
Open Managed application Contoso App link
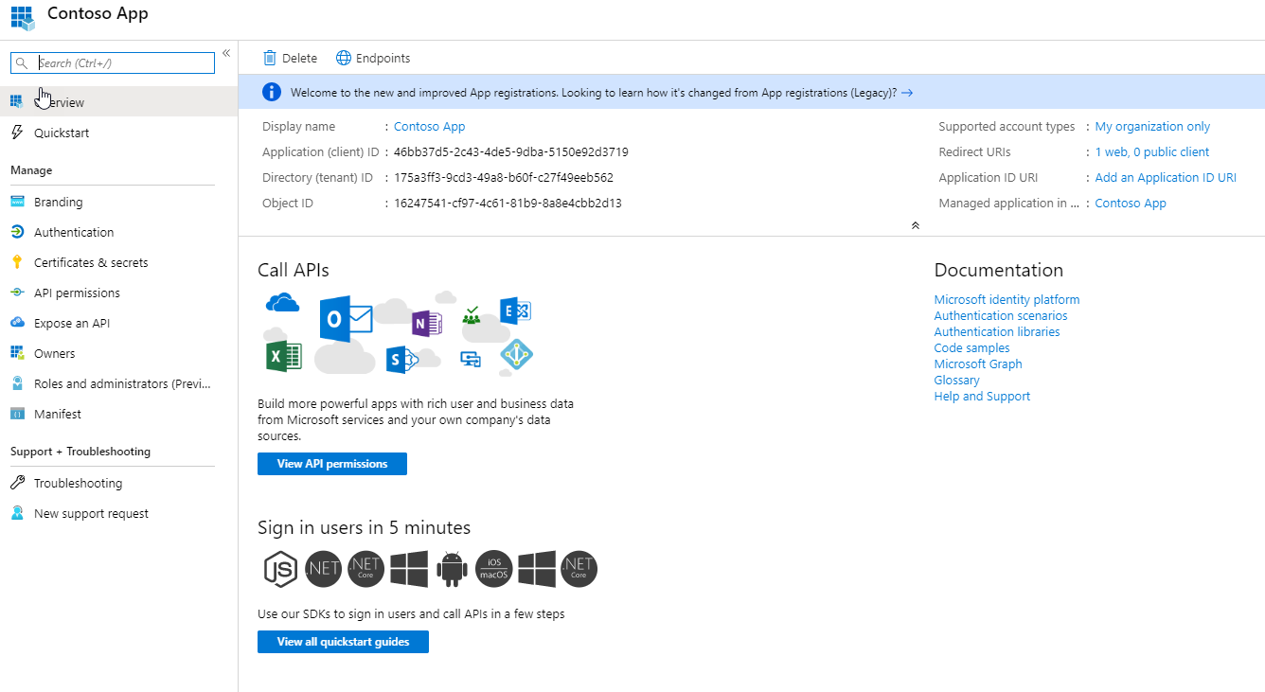1131,203
